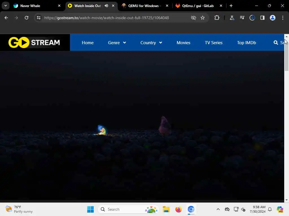Open a new tab with plus button
The height and width of the screenshot is (216, 289).
(231, 6)
